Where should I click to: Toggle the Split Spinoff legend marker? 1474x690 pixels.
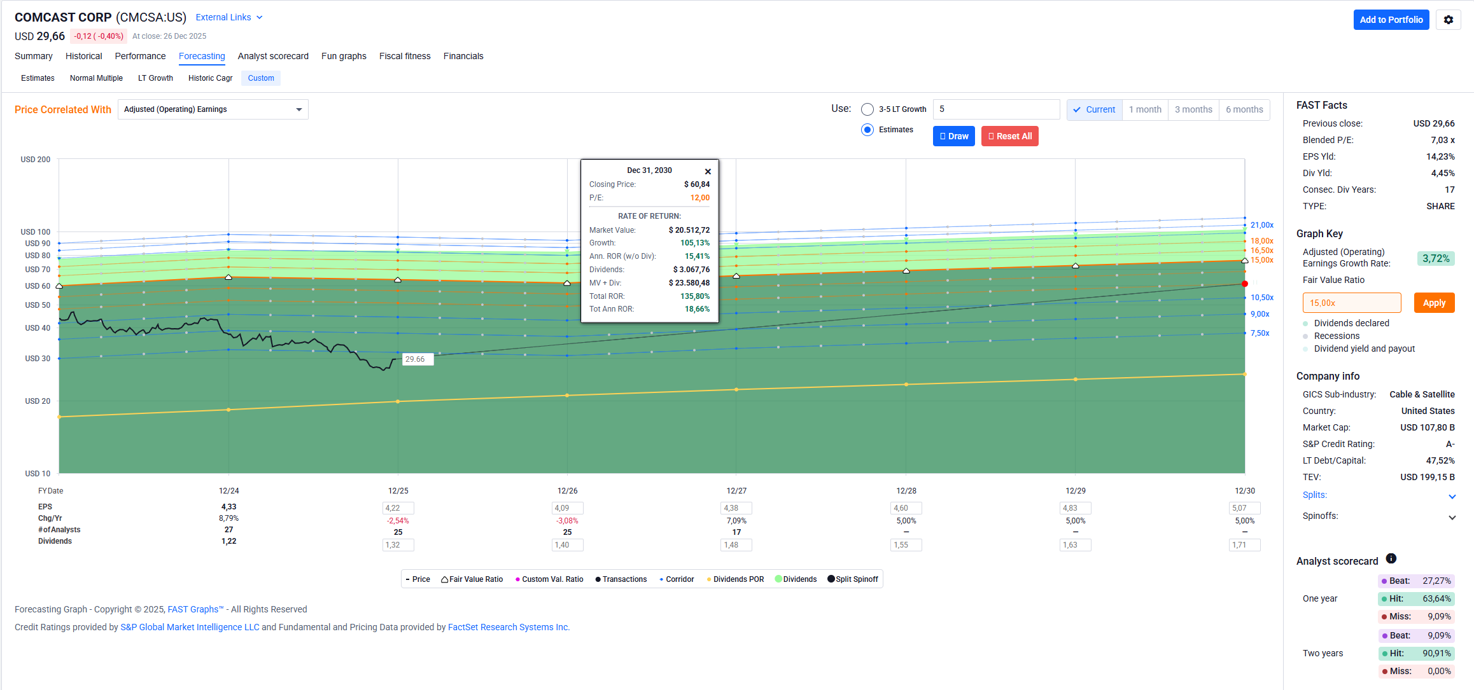[x=831, y=579]
